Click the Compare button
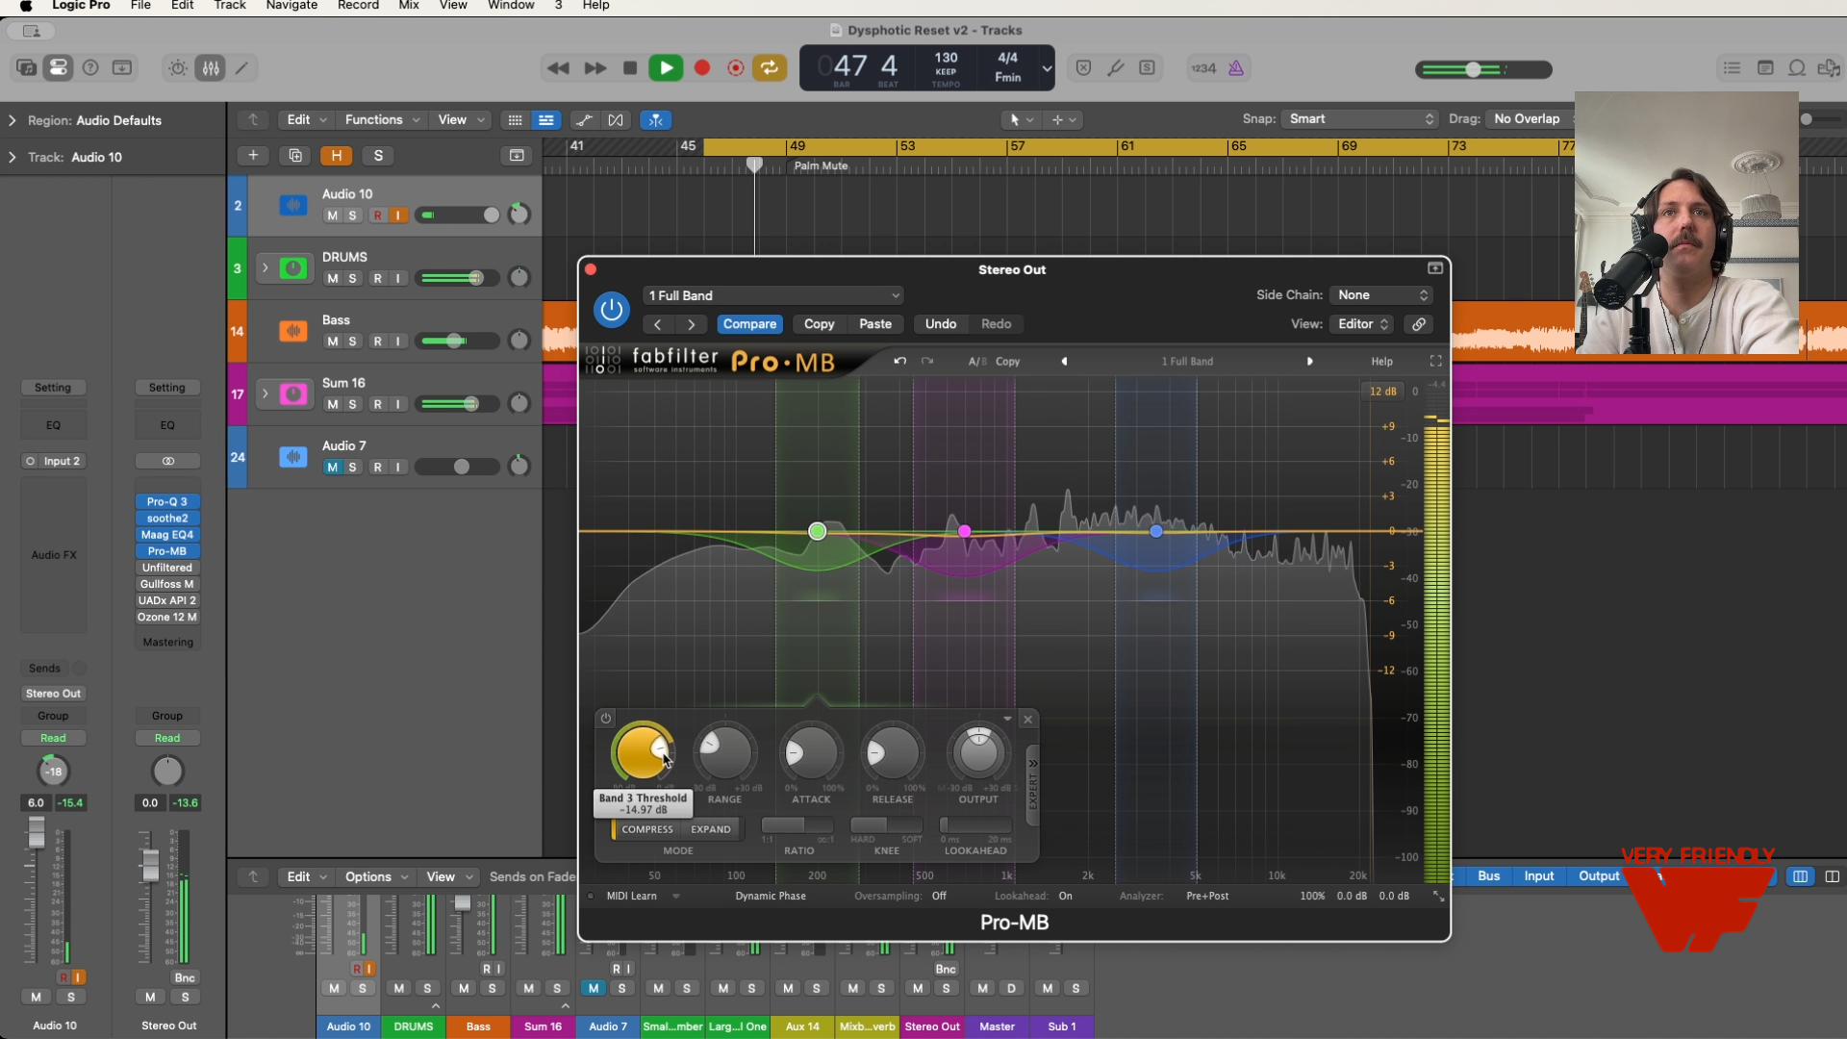This screenshot has width=1847, height=1039. 749,324
